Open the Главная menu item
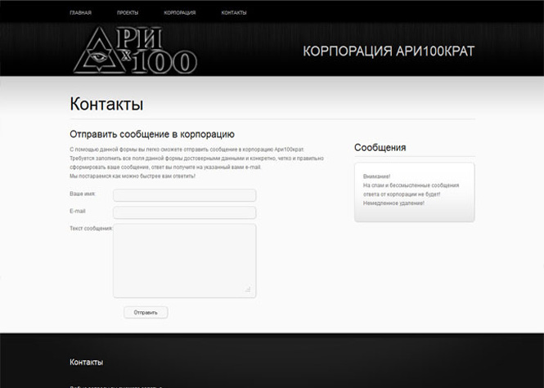Screen dimensions: 544x388 pyautogui.click(x=80, y=13)
